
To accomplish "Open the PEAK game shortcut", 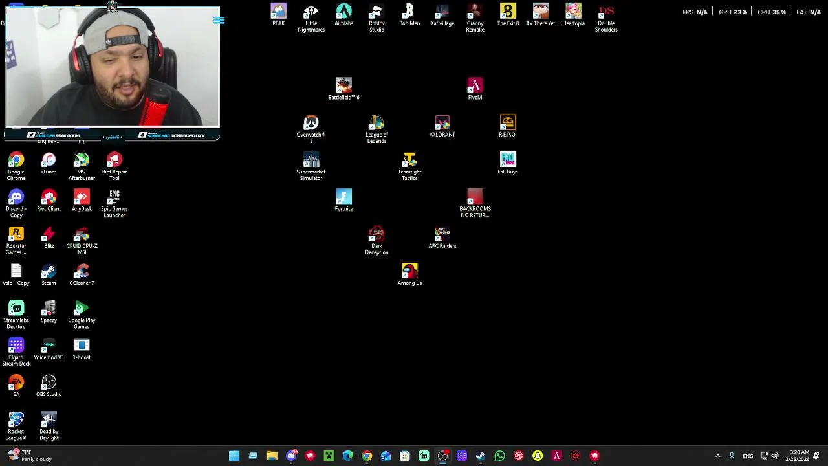I will tap(278, 15).
